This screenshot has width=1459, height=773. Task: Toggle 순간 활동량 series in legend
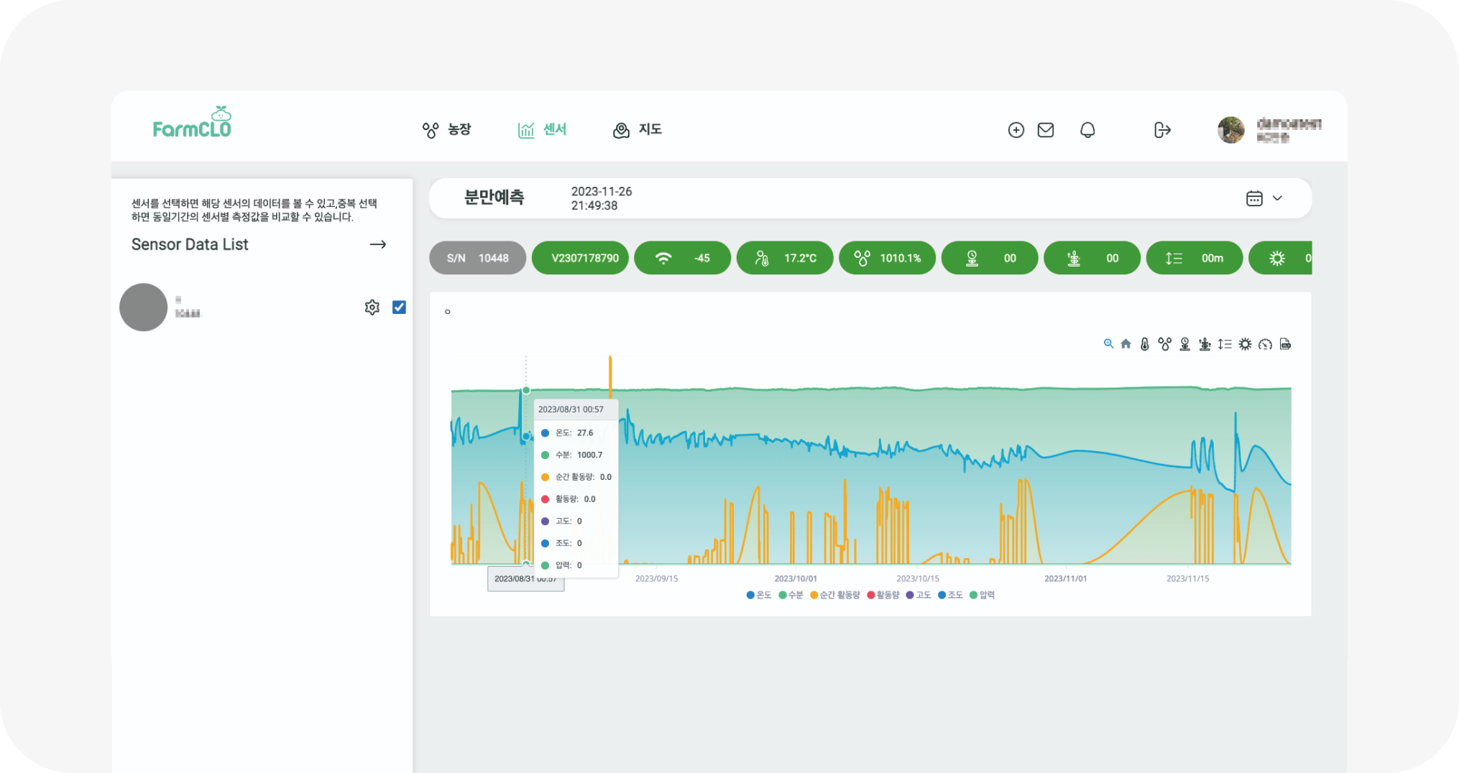pos(835,595)
